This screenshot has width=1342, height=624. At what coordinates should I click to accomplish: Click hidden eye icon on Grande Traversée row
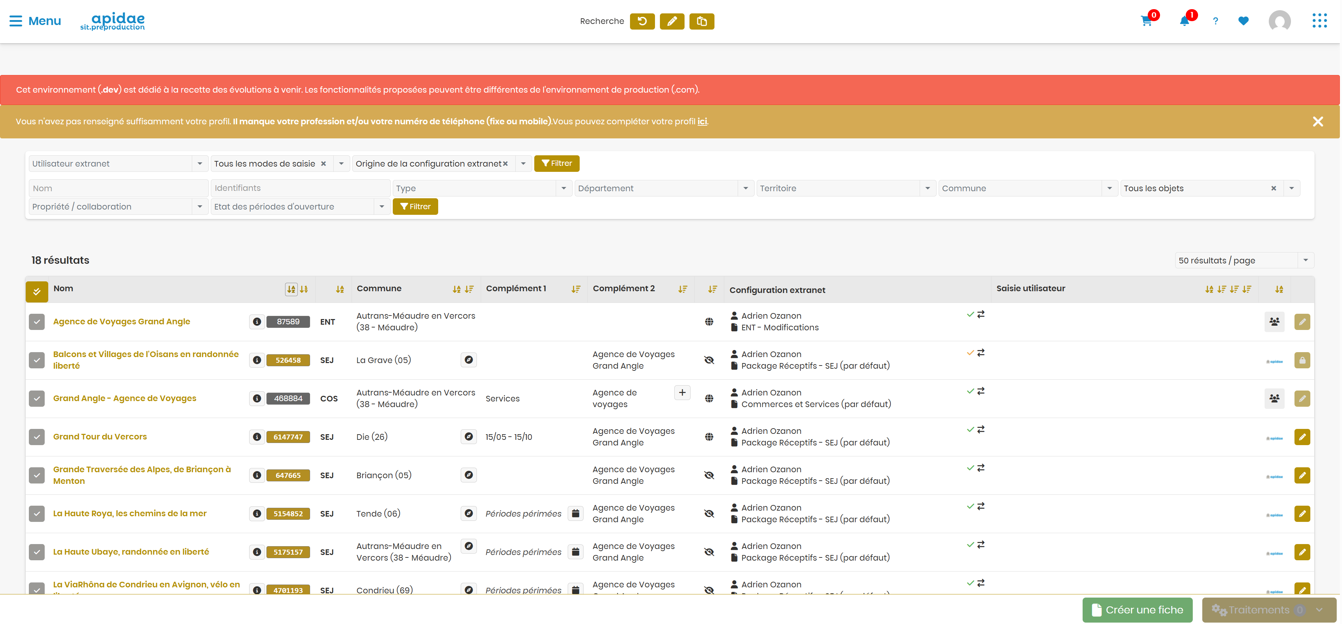click(709, 475)
